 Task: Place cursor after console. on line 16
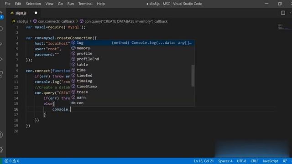(70, 109)
